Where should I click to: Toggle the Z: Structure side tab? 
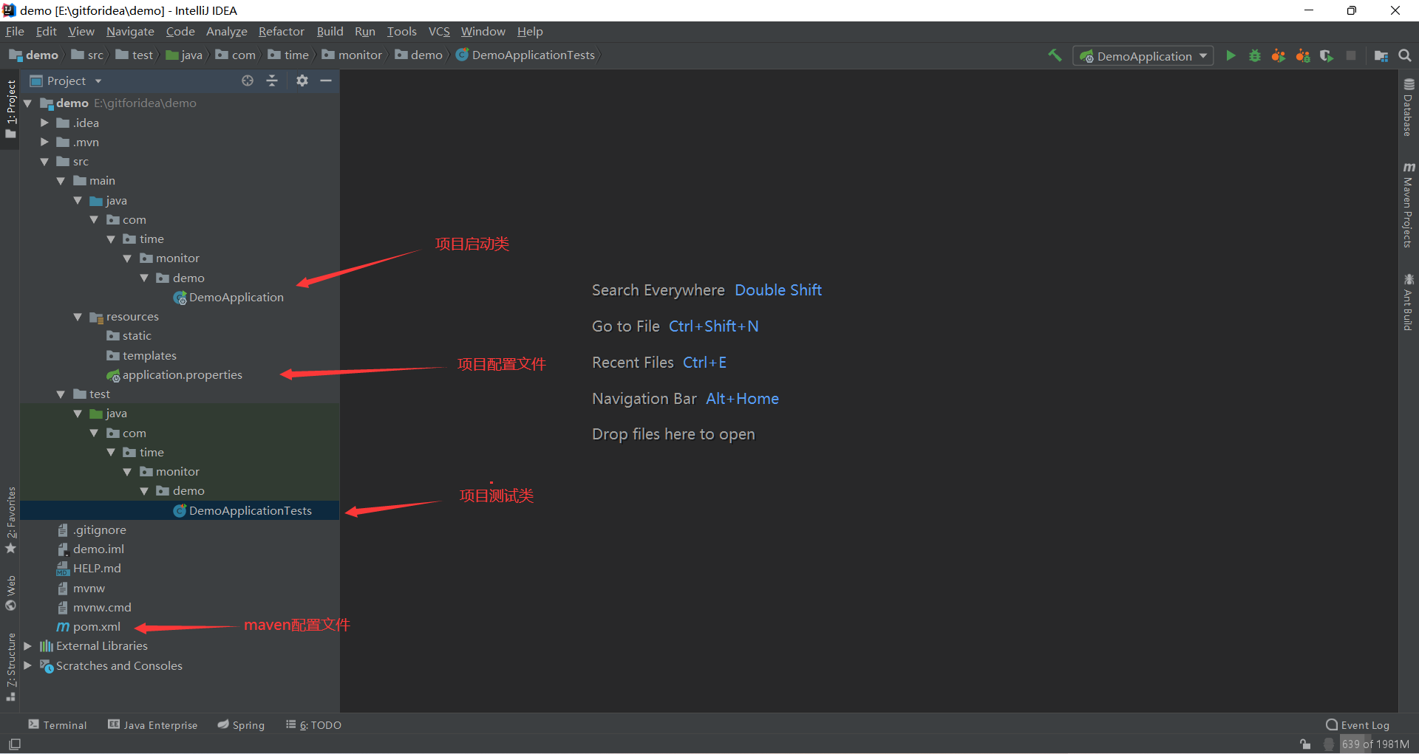point(10,668)
